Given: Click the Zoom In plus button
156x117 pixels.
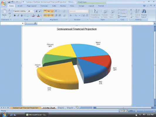Looking at the screenshot, I should pyautogui.click(x=154, y=111).
